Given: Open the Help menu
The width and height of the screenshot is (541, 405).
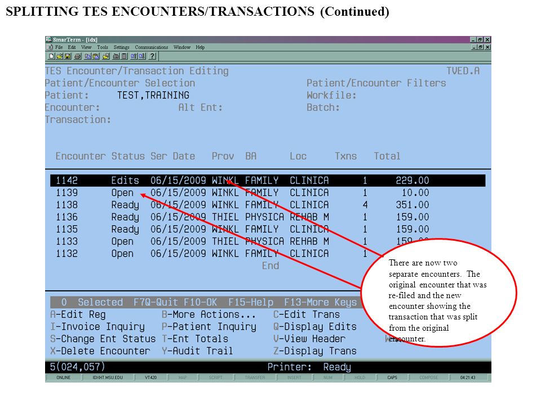Looking at the screenshot, I should point(200,47).
